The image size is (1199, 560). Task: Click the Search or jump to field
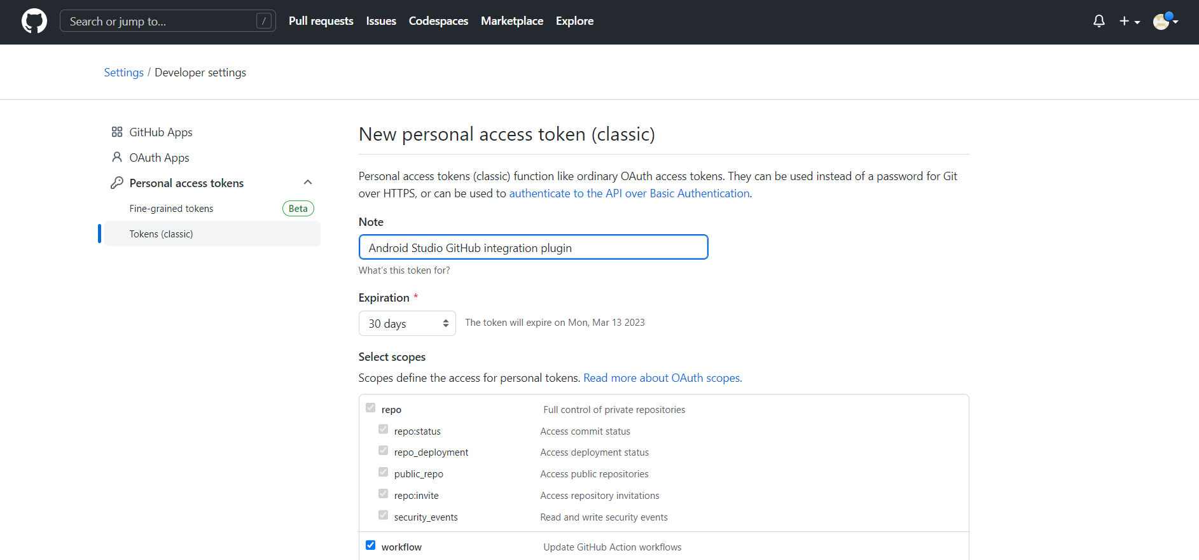tap(168, 21)
